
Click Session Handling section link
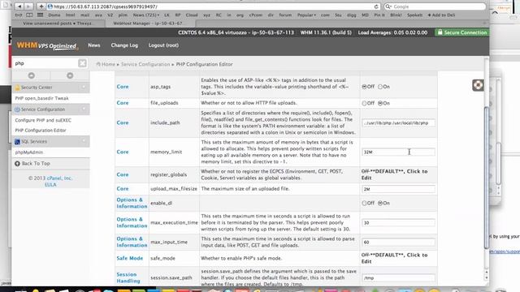tap(128, 277)
